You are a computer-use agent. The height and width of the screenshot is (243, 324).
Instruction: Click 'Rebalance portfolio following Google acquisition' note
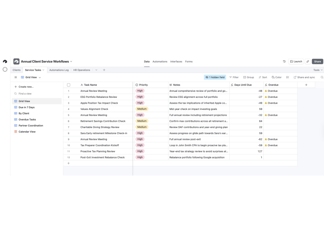197,157
